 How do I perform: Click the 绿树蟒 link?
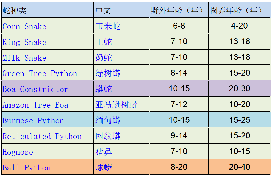108,73
